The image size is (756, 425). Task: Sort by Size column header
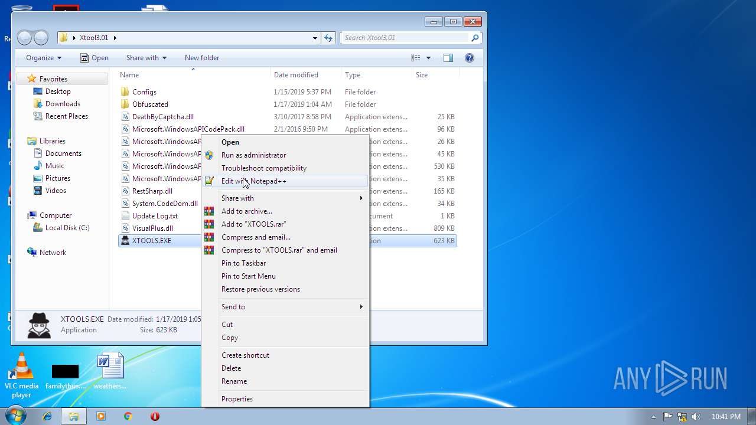click(x=435, y=75)
